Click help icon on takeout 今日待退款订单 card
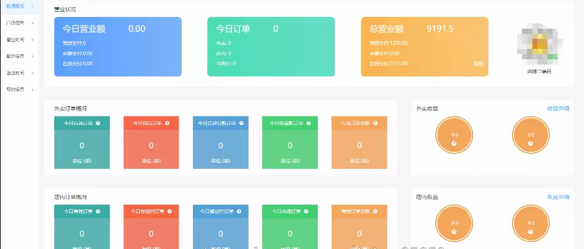Screen dimensions: 584x249 point(309,123)
